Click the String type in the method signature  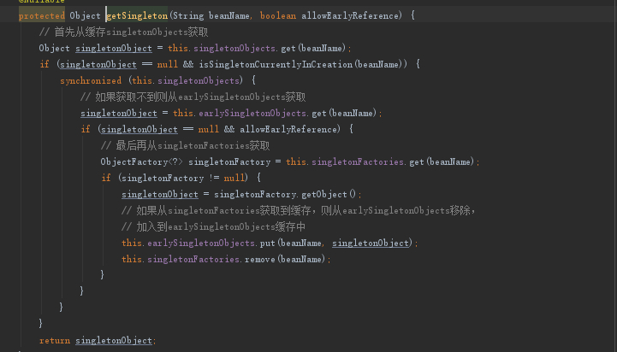click(x=188, y=15)
